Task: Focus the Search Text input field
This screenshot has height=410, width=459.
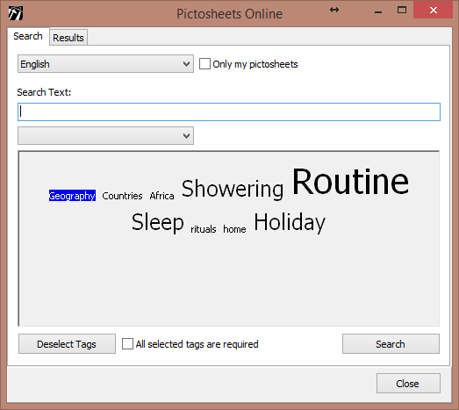Action: 229,111
